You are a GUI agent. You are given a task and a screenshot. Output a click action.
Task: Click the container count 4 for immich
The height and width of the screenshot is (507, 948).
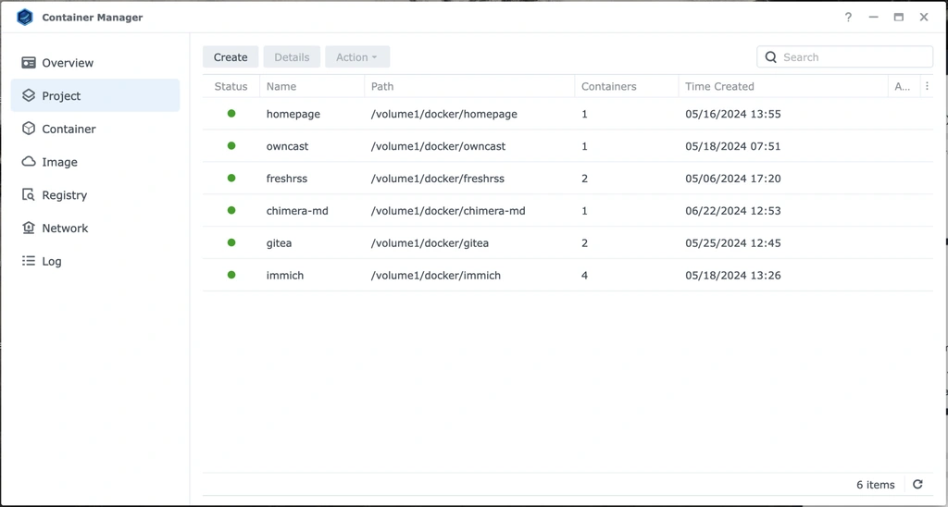[584, 275]
